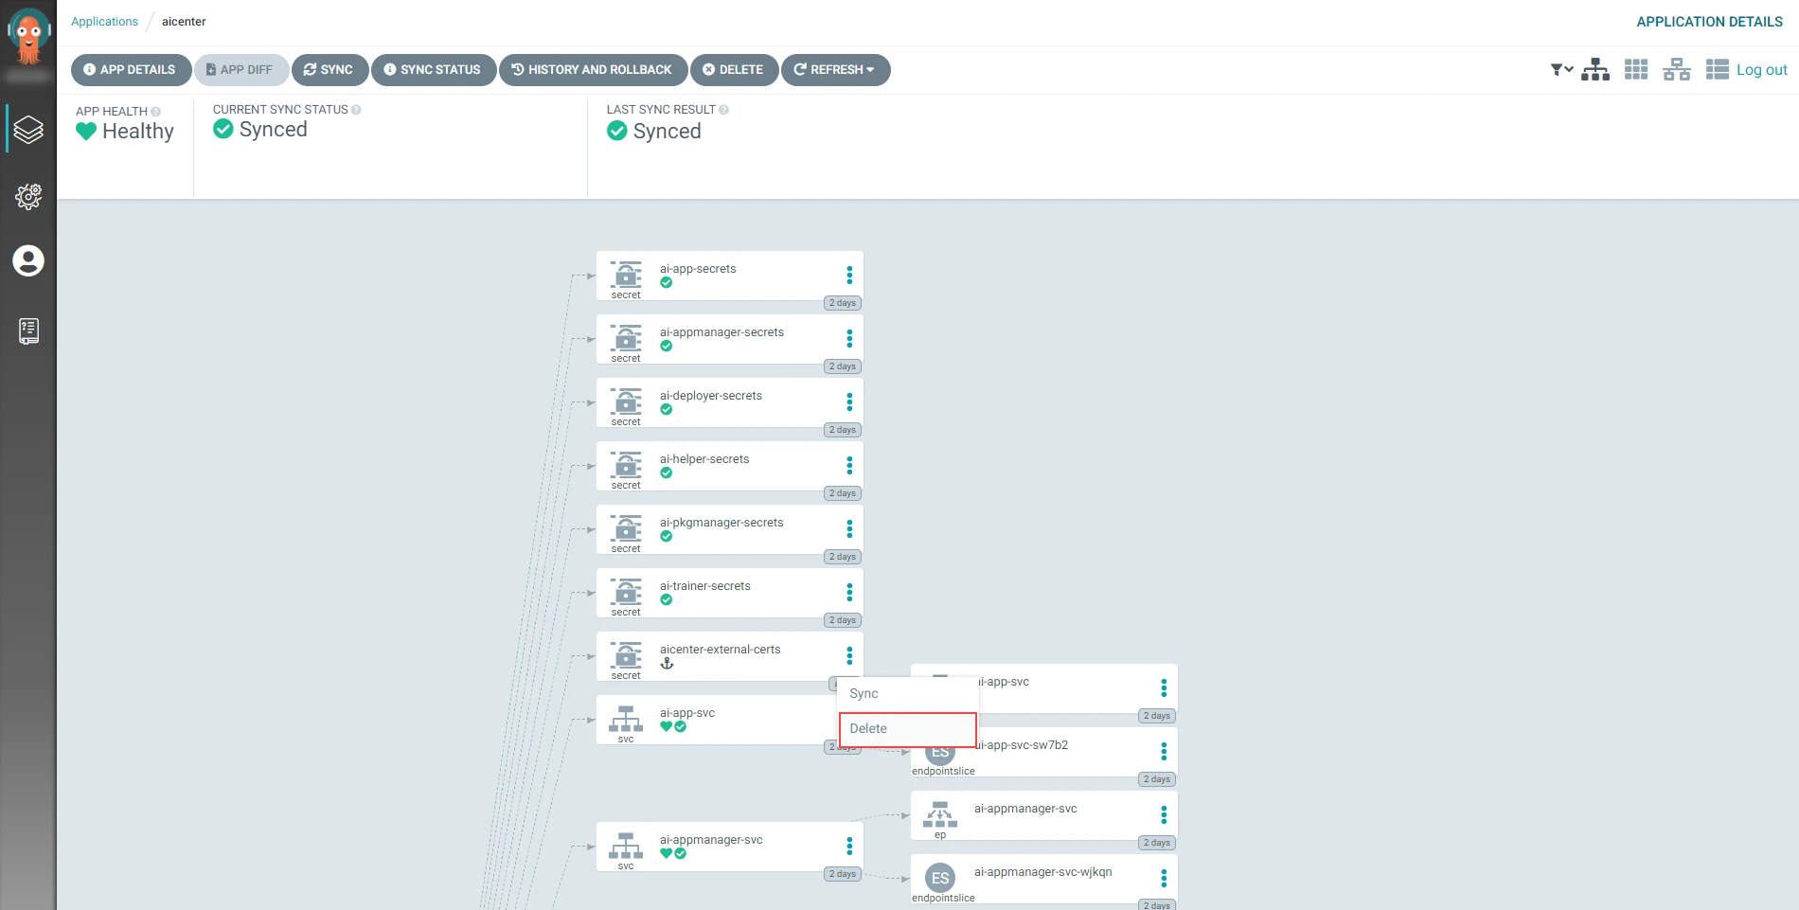Switch to the pods grid view
Screen dimensions: 1799x910
coord(1636,69)
